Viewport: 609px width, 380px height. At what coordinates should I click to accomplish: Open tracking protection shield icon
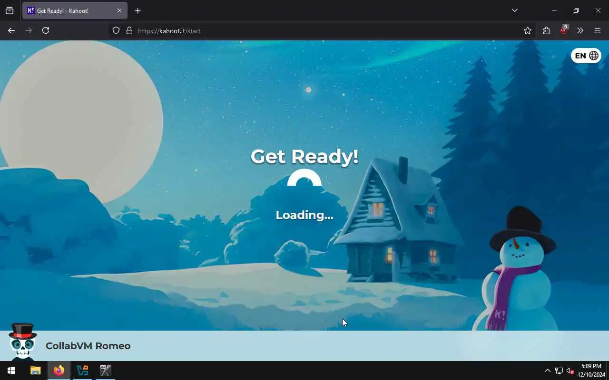coord(116,30)
